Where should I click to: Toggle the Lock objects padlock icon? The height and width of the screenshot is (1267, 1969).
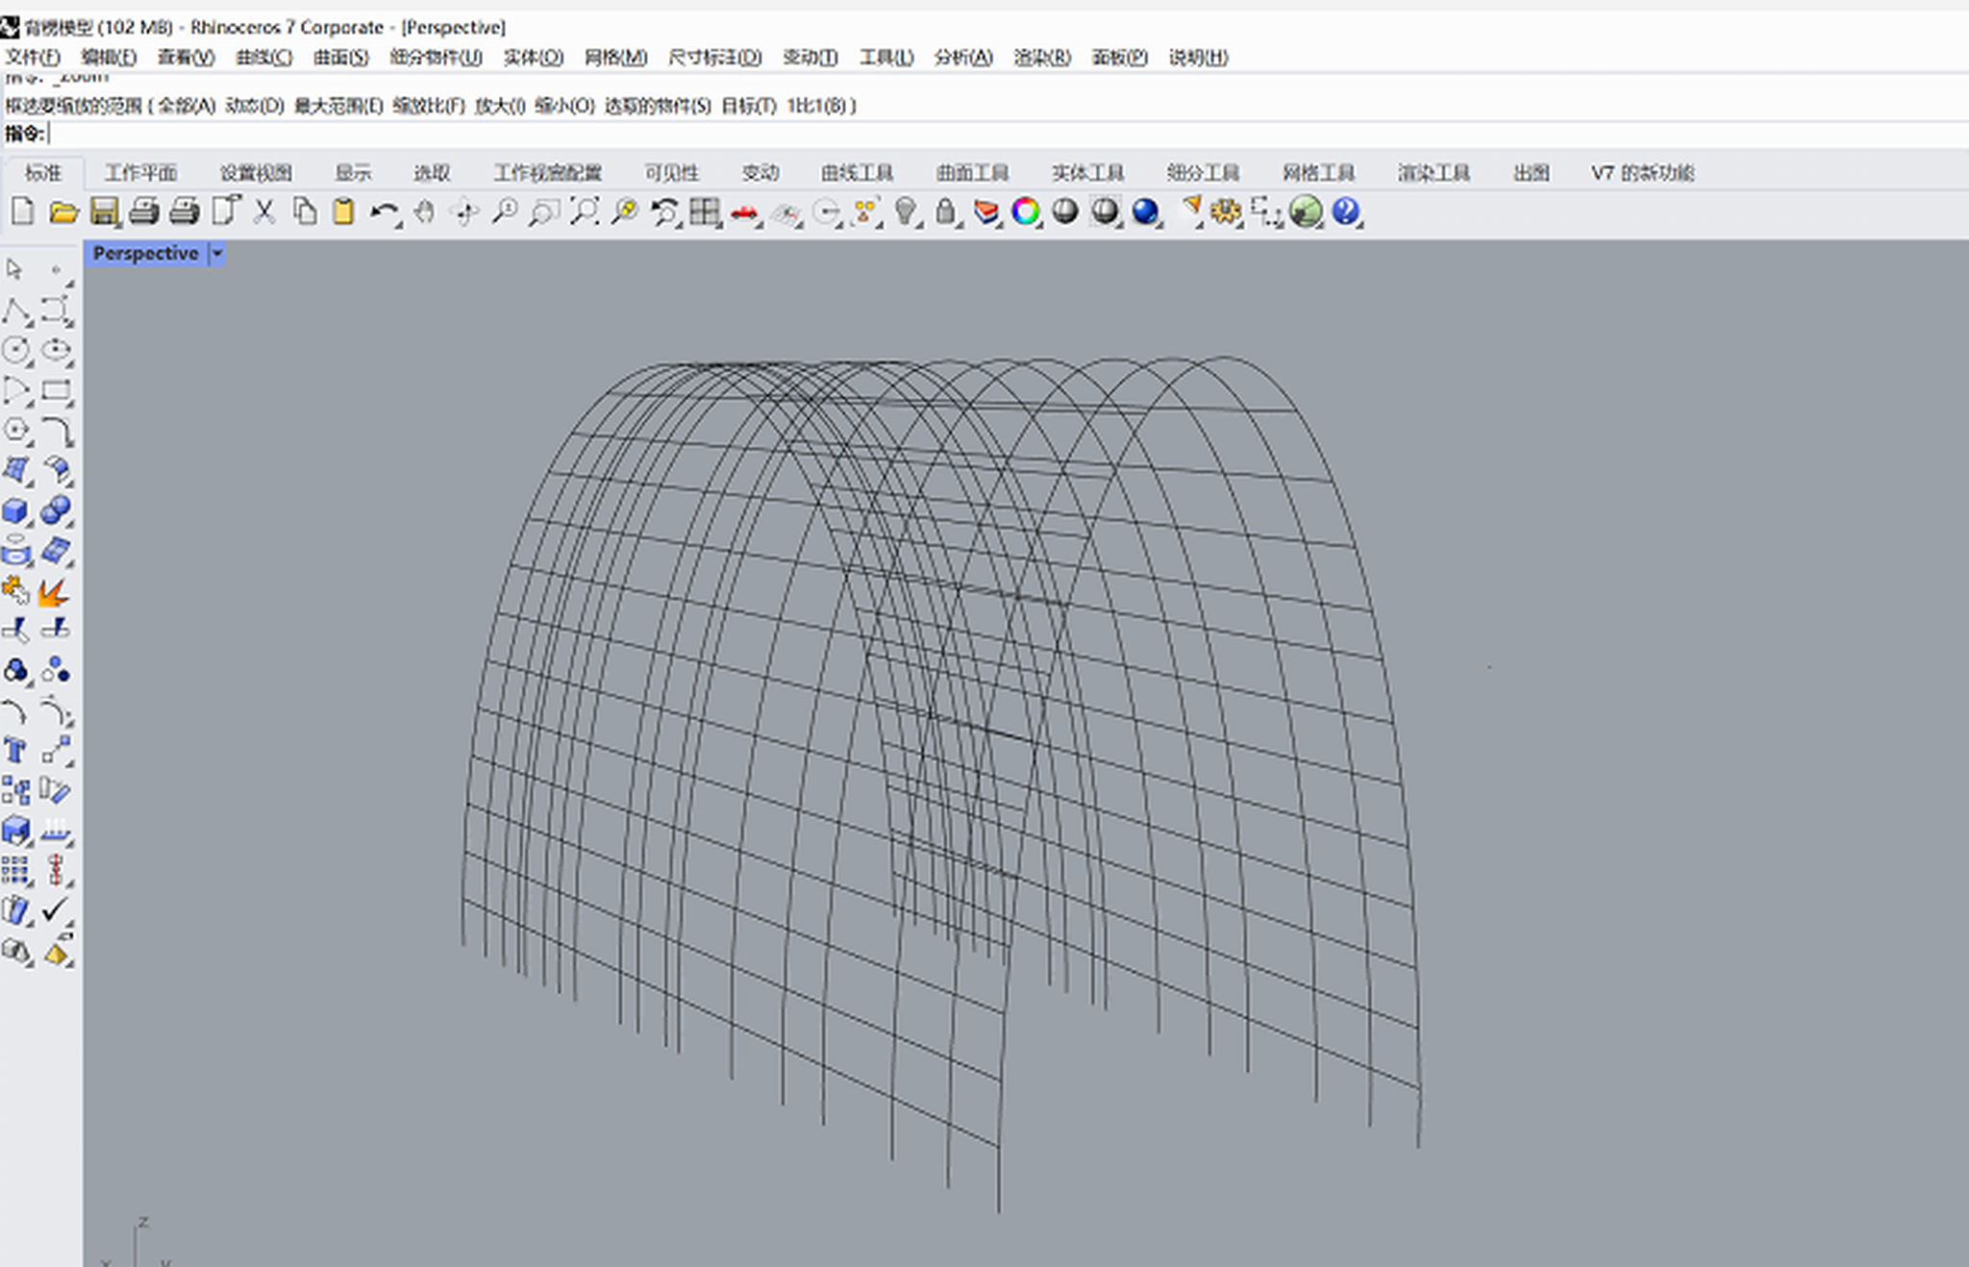(x=945, y=211)
